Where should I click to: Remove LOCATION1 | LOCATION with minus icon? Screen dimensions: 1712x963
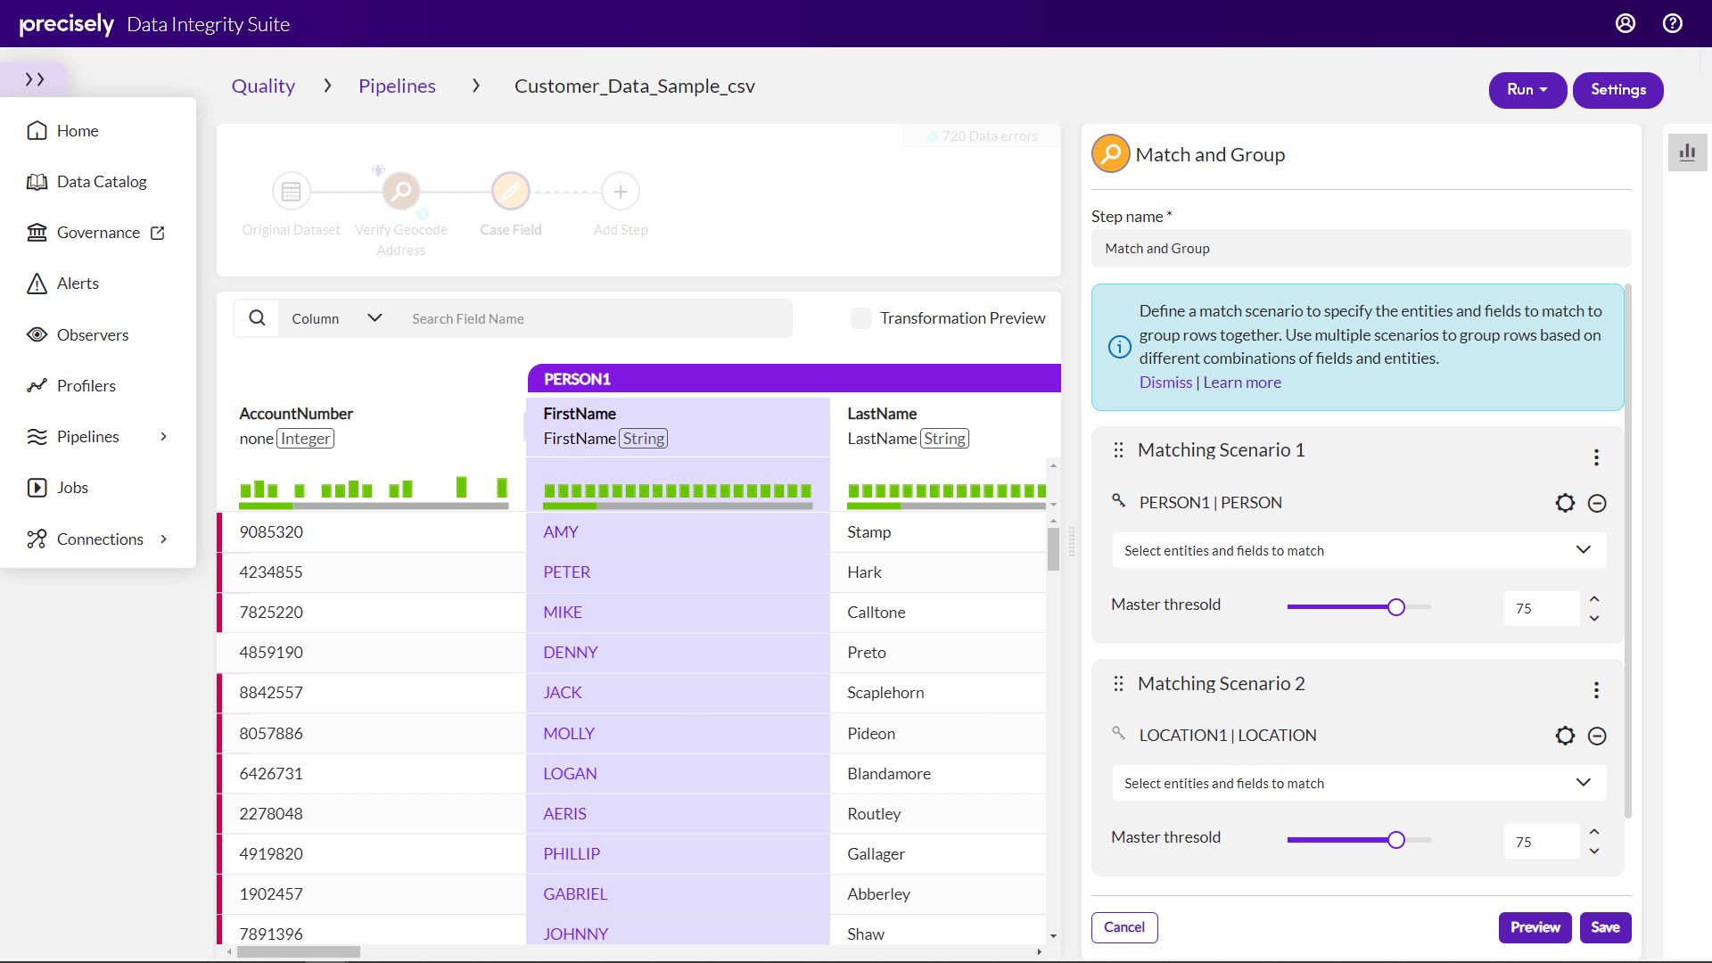[x=1597, y=737]
